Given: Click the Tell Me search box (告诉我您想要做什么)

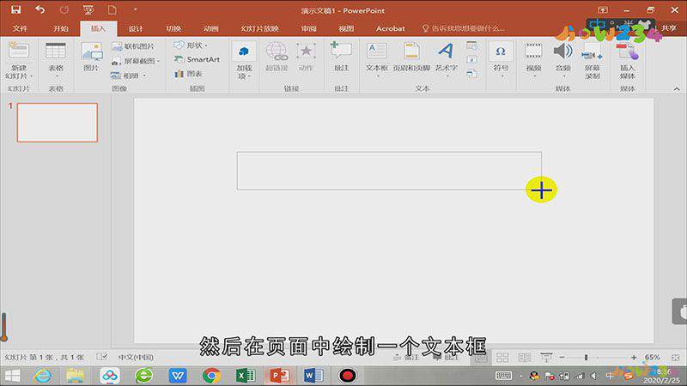Looking at the screenshot, I should (464, 28).
